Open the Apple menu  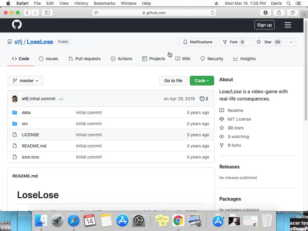8,3
